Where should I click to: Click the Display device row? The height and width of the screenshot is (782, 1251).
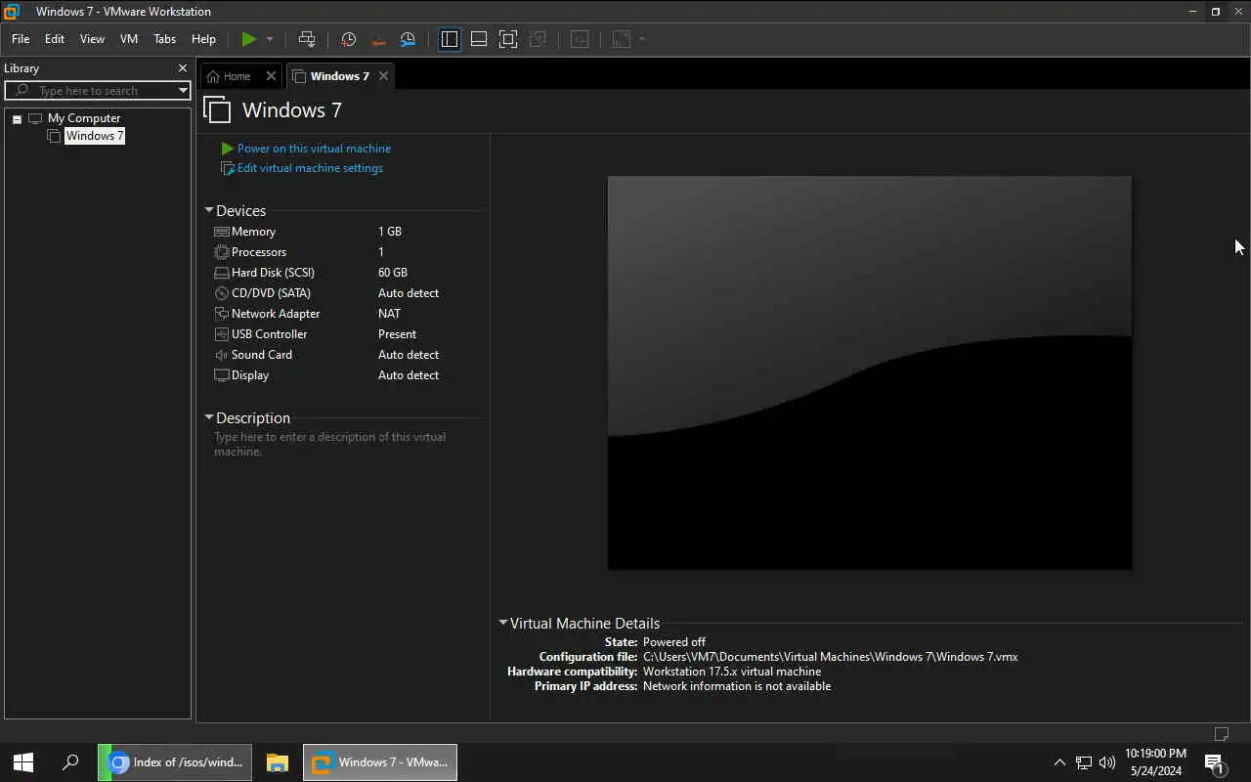pyautogui.click(x=346, y=375)
